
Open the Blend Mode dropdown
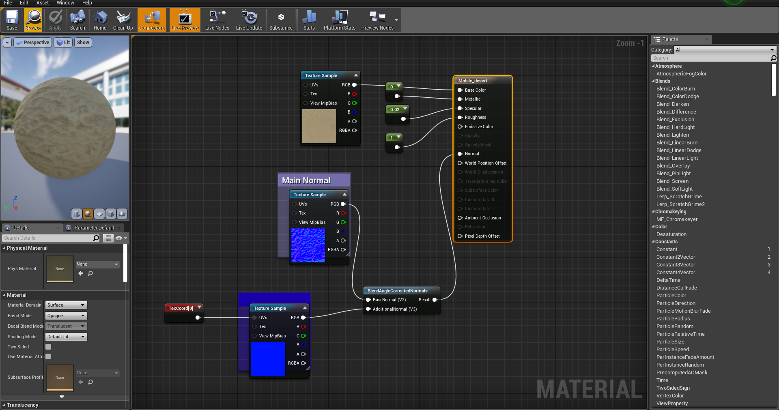click(66, 316)
